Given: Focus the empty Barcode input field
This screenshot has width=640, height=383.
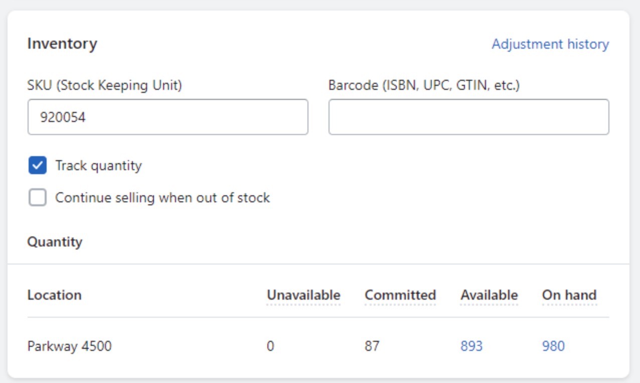Looking at the screenshot, I should click(x=469, y=117).
